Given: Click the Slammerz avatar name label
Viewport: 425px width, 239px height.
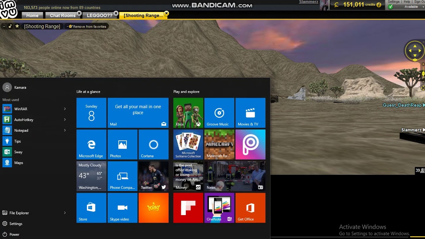Looking at the screenshot, I should click(411, 130).
